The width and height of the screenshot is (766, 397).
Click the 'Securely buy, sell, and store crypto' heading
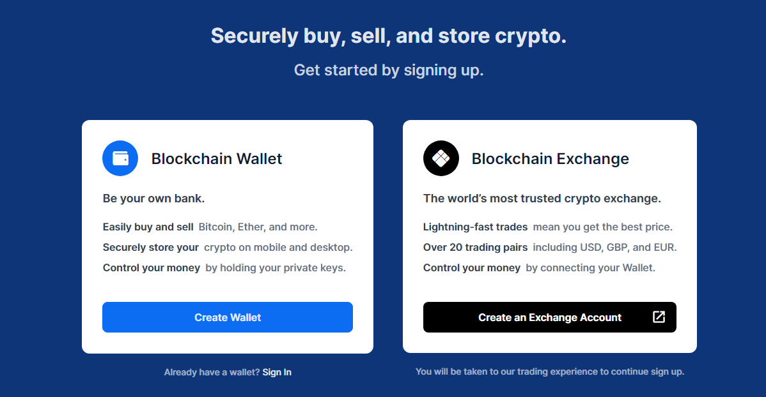388,36
